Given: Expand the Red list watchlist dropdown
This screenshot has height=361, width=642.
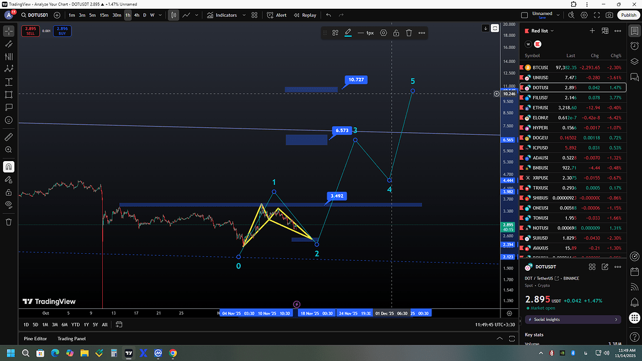Looking at the screenshot, I should tap(552, 31).
